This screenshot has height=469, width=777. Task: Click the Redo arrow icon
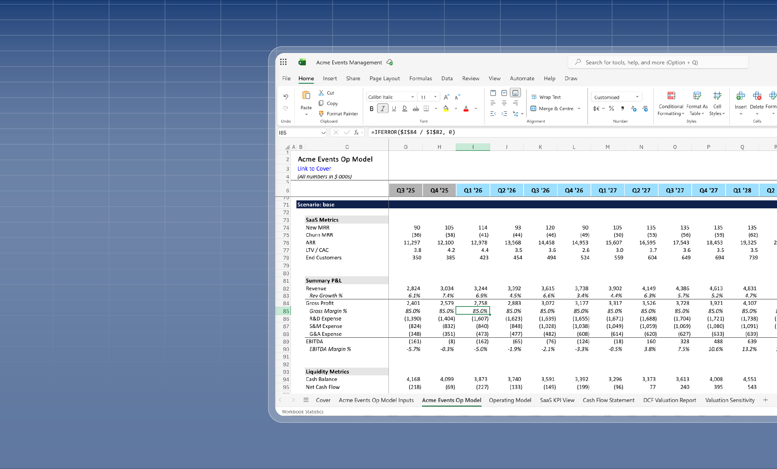(286, 108)
